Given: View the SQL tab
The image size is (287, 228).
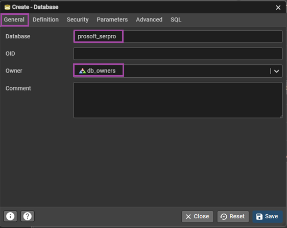Looking at the screenshot, I should point(176,19).
